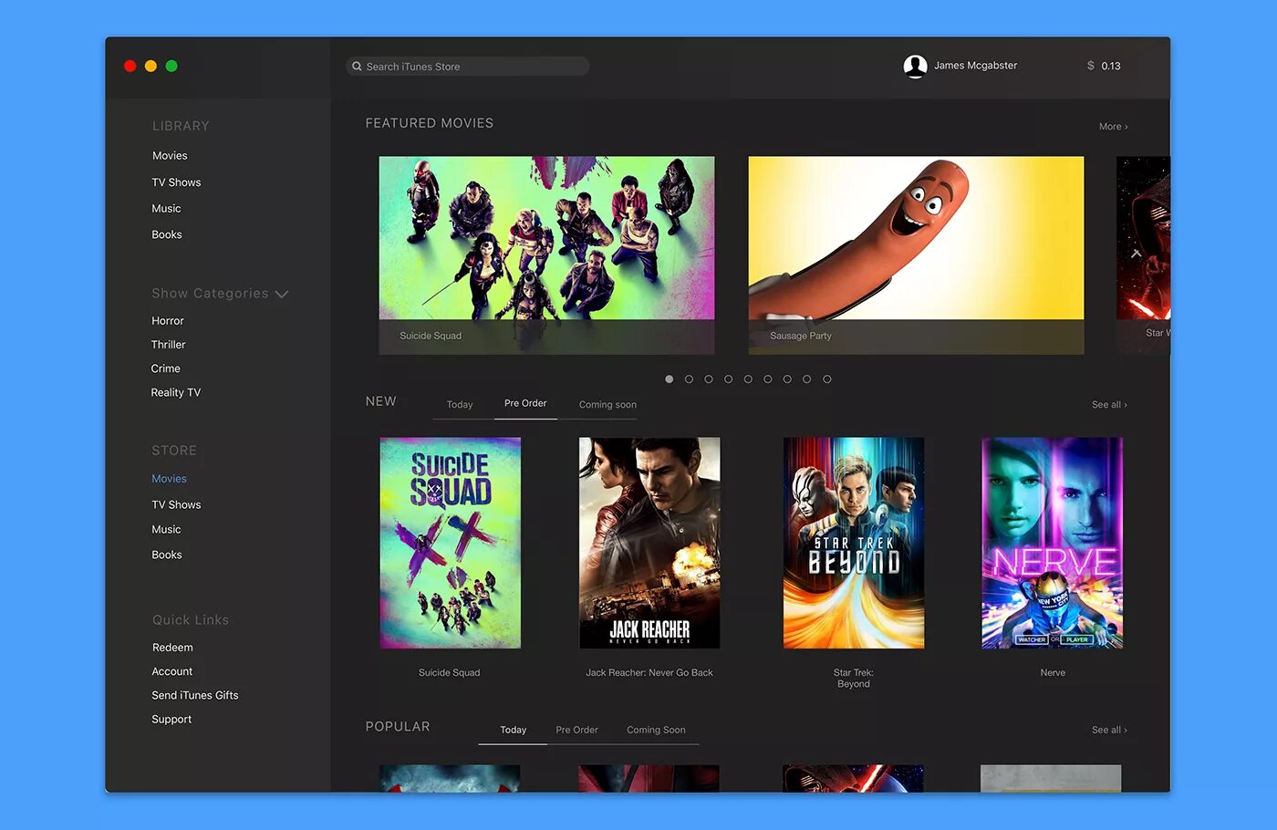
Task: Click See all in New section
Action: pyautogui.click(x=1109, y=405)
